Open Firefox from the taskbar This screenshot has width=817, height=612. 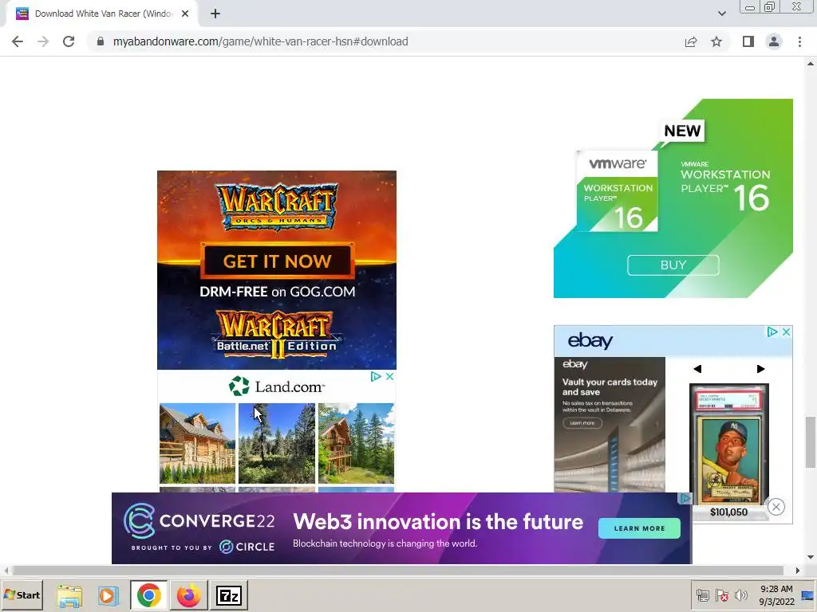click(x=188, y=595)
